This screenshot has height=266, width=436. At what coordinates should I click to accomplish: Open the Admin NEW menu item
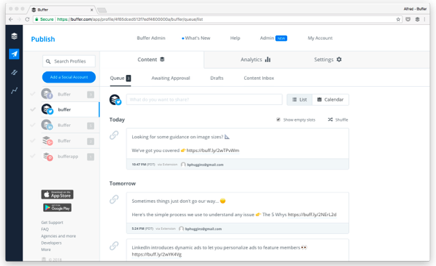click(x=273, y=38)
